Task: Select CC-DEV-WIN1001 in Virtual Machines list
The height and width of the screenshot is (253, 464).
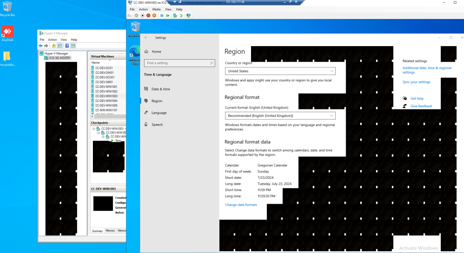Action: pyautogui.click(x=106, y=87)
